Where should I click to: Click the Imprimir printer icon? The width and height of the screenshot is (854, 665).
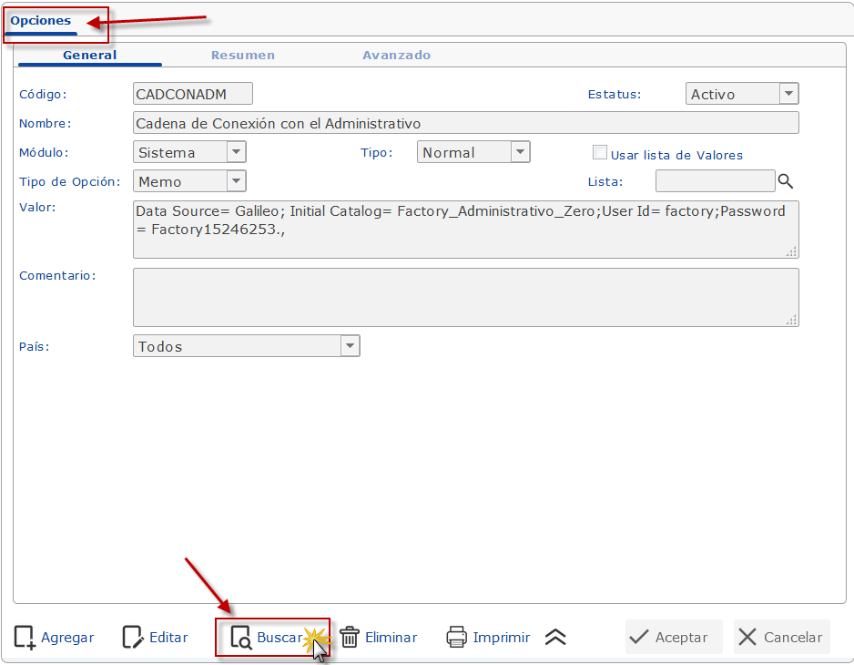pyautogui.click(x=457, y=638)
